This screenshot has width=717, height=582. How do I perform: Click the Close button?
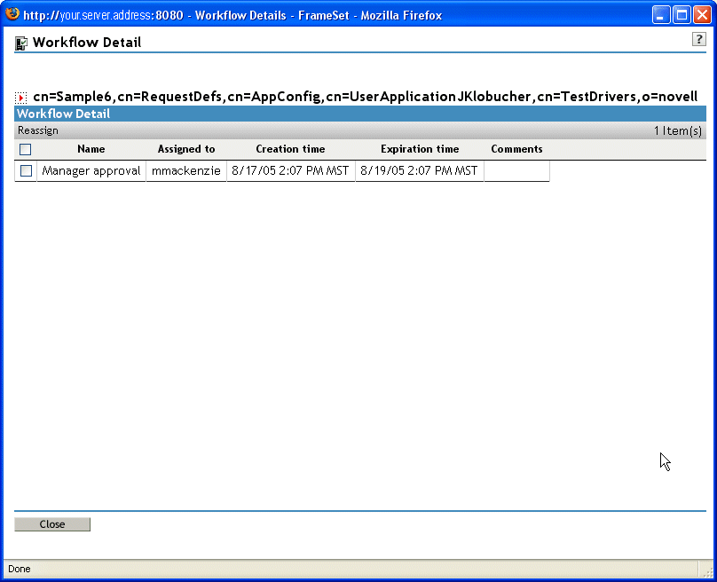pos(52,524)
